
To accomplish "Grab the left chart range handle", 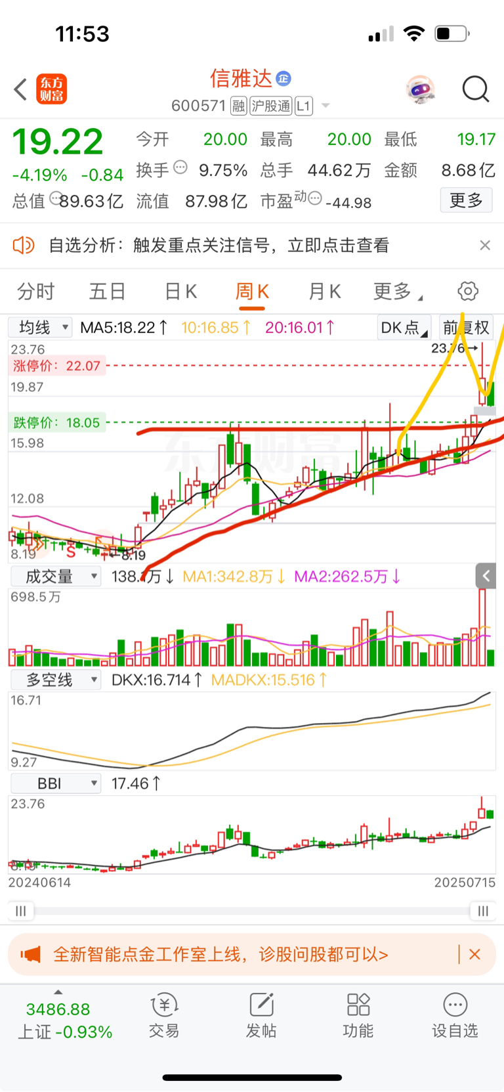I will (21, 911).
